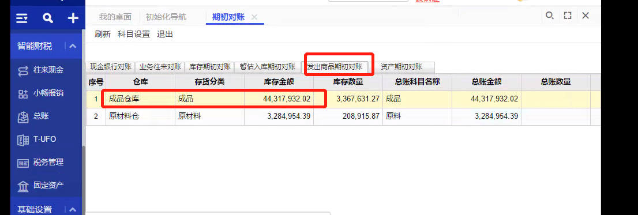Click 刷新 toolbar button
The image size is (638, 215).
(103, 35)
